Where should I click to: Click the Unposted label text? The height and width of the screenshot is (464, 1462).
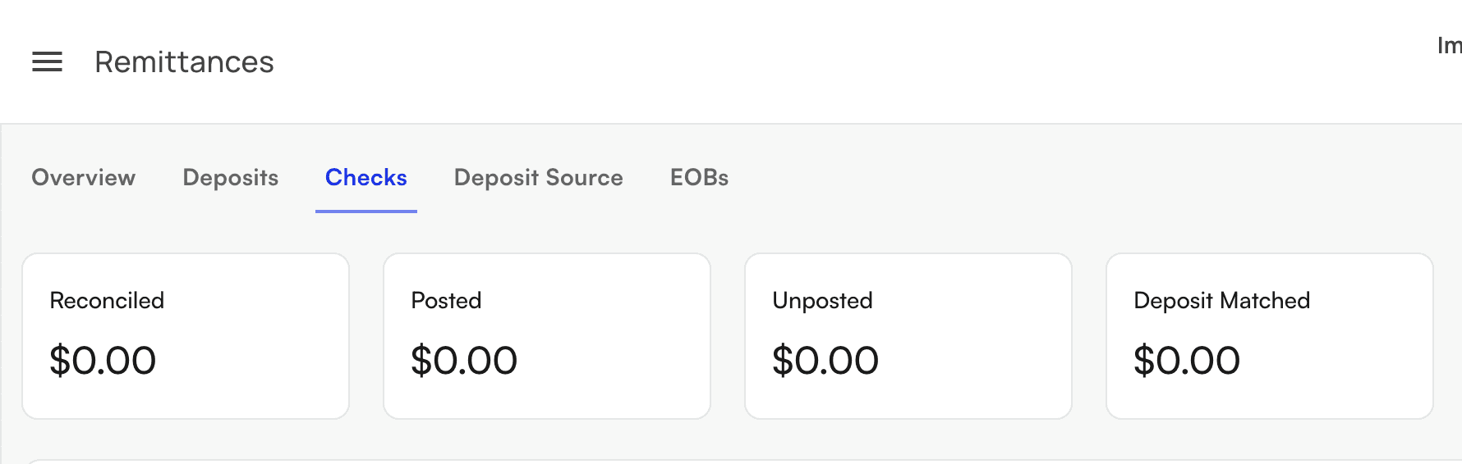pos(822,301)
